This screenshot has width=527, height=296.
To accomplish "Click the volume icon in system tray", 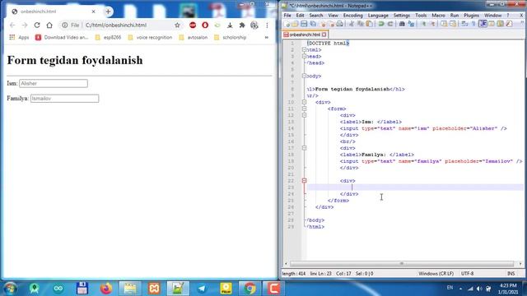I will pyautogui.click(x=479, y=289).
